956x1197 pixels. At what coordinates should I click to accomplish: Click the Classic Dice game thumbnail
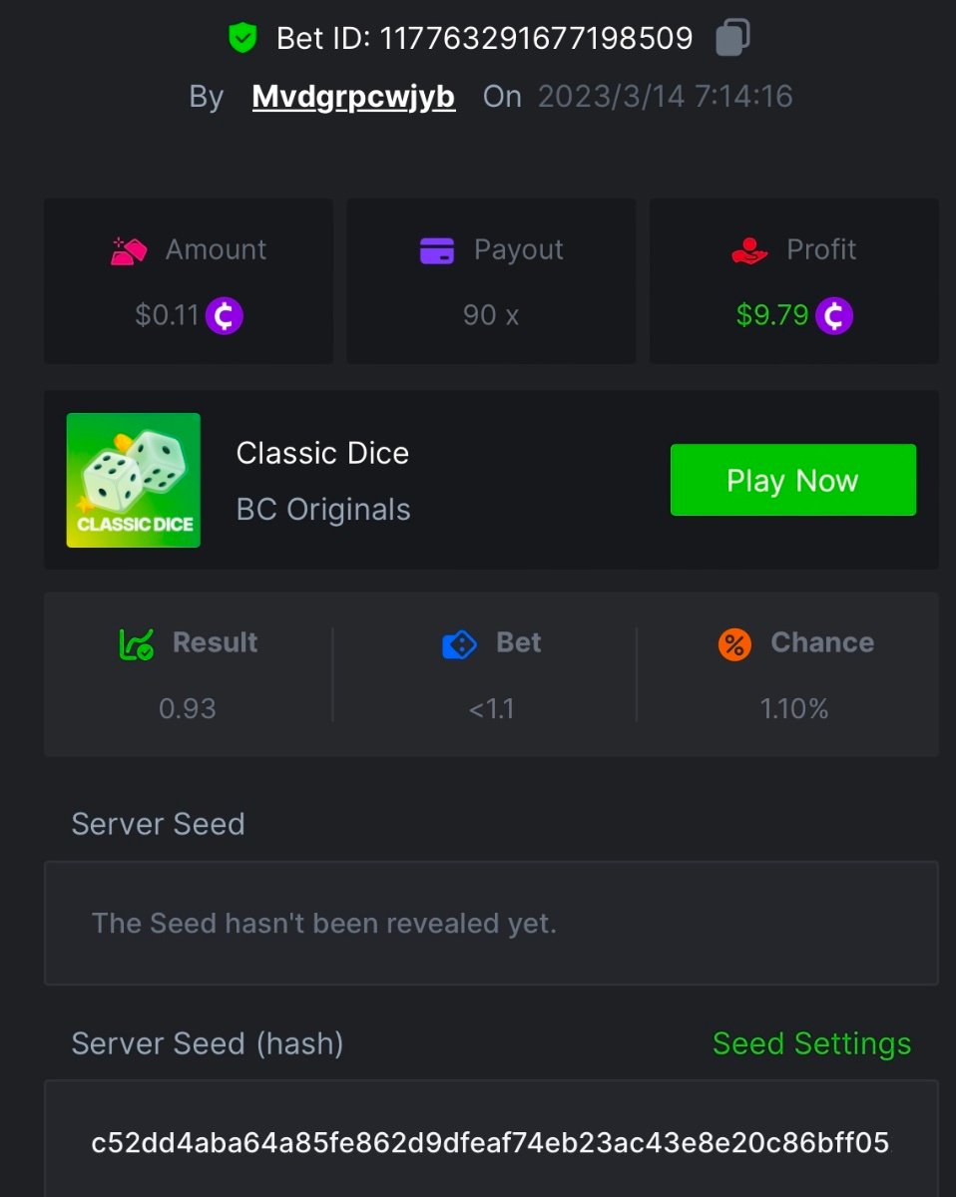[x=134, y=481]
